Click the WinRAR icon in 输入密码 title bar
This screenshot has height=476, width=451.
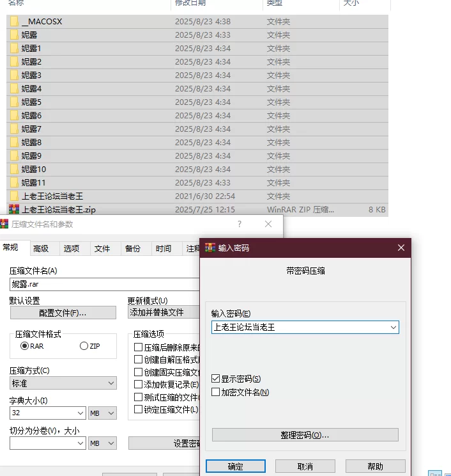pyautogui.click(x=210, y=248)
